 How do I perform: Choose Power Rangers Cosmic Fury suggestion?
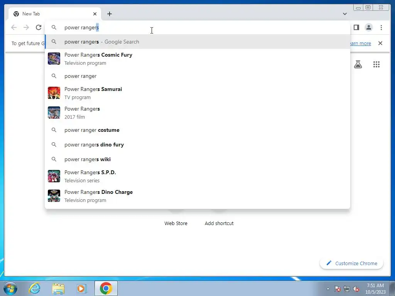point(197,59)
